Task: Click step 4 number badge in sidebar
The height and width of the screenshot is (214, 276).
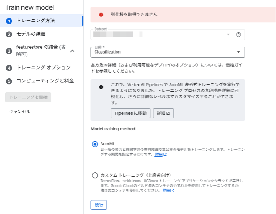Action: point(9,68)
